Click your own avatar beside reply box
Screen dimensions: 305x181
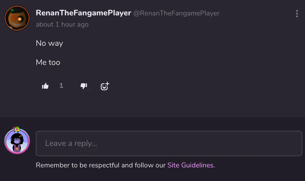pyautogui.click(x=17, y=141)
